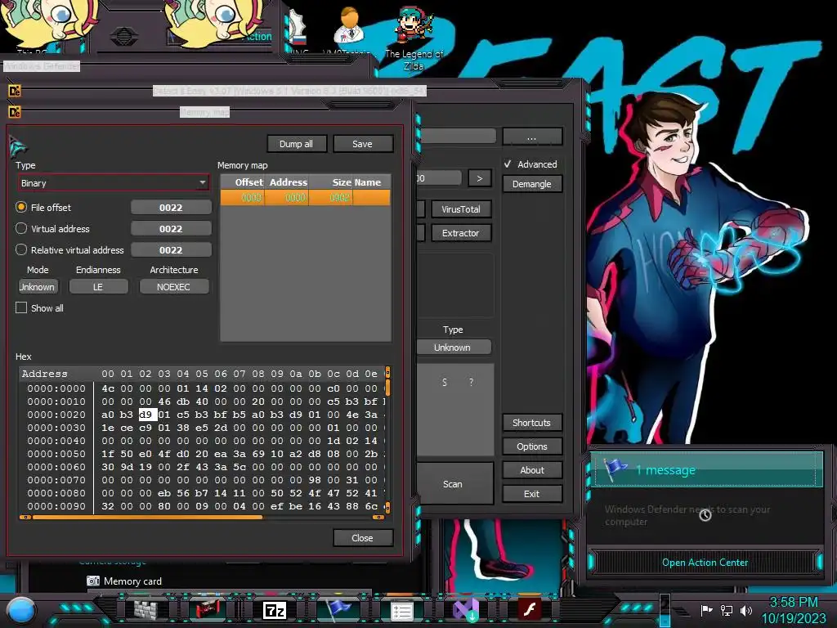Open VirusTotal from the main window
Screen dimensions: 837x628
coord(461,209)
